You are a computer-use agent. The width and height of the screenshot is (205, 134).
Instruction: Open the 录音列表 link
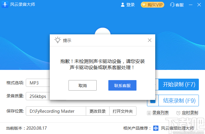tap(160, 113)
